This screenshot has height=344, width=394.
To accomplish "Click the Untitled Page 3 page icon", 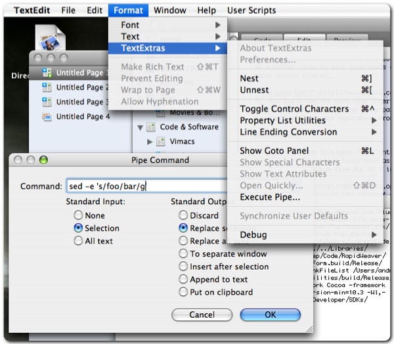I will coord(47,102).
